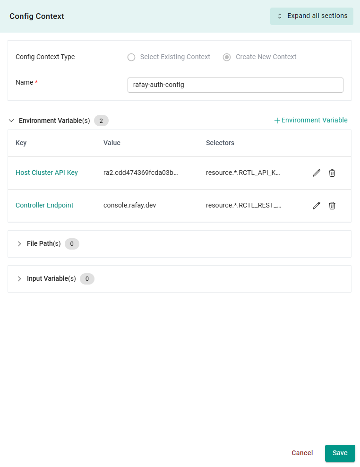Edit the Controller Endpoint variable
The image size is (360, 467).
point(316,205)
